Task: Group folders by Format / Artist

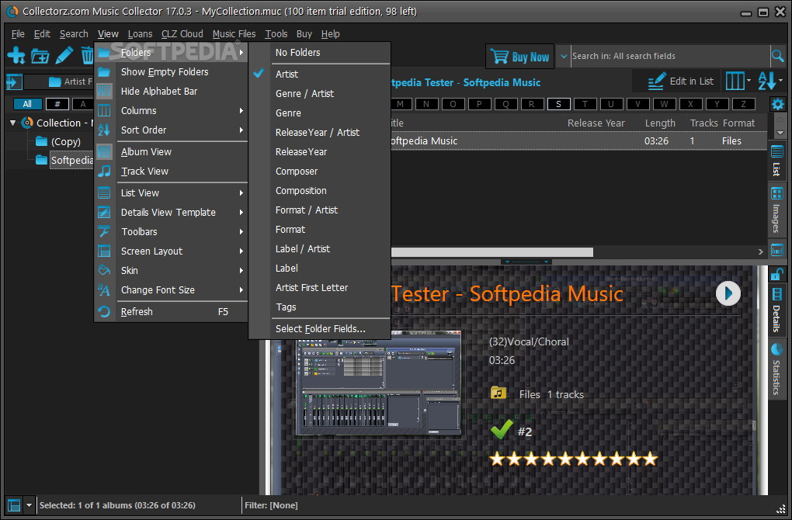Action: pos(320,210)
